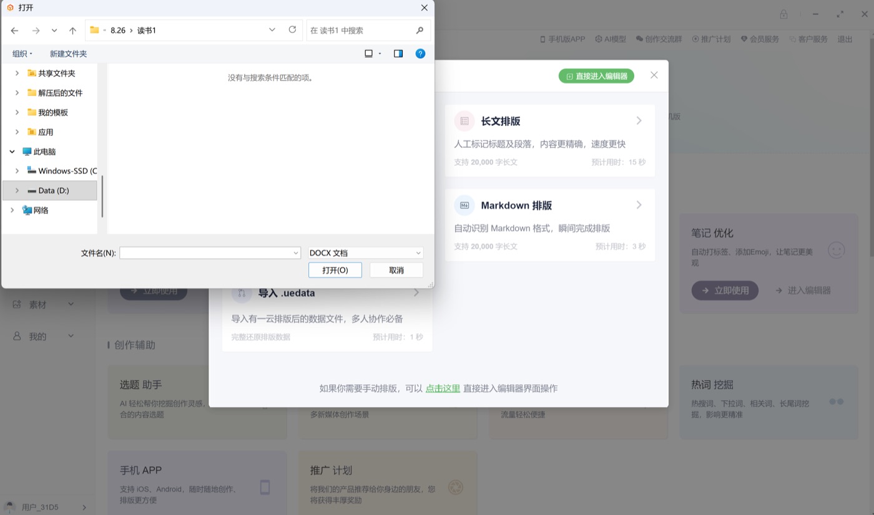Image resolution: width=874 pixels, height=515 pixels.
Task: Click the folder icon in address bar
Action: point(95,30)
